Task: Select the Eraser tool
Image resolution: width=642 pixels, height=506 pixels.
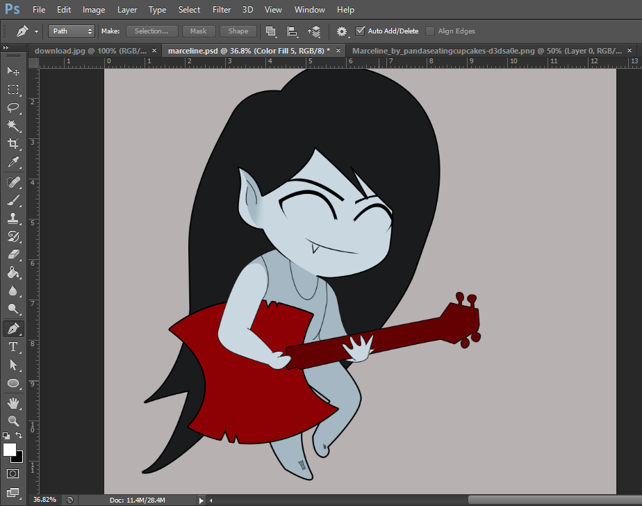Action: [x=13, y=254]
